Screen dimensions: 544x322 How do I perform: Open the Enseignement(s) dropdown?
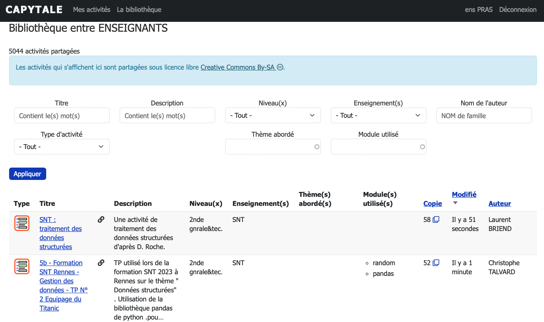point(378,116)
